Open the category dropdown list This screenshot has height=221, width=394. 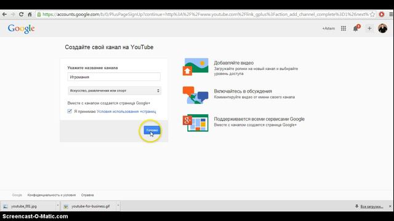coord(115,91)
